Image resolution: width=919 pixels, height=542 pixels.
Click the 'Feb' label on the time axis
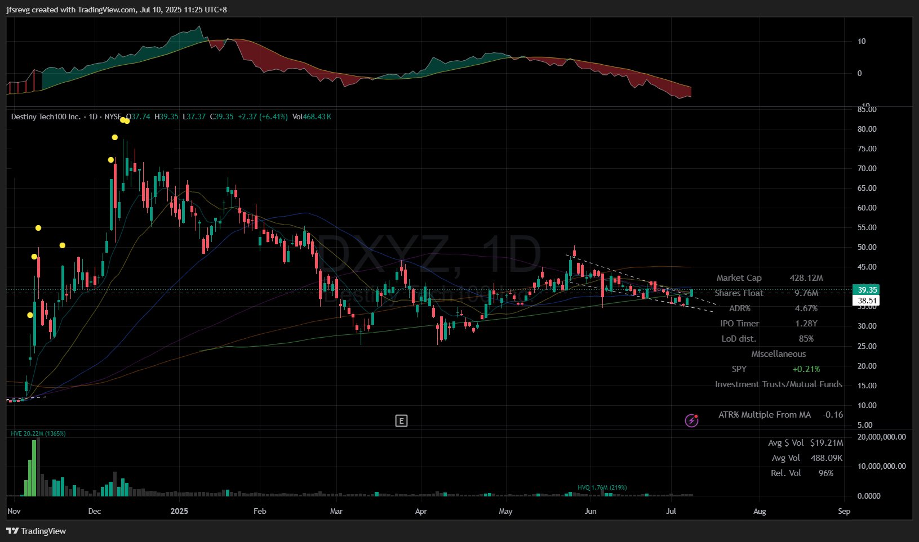[260, 511]
